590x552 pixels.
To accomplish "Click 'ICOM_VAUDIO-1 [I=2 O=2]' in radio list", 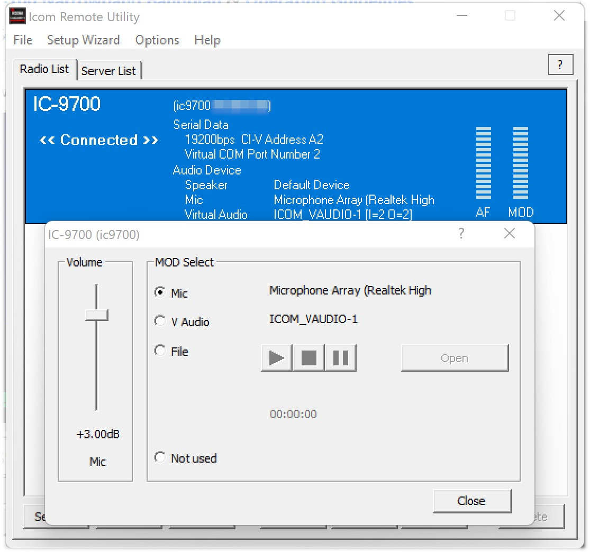I will pyautogui.click(x=343, y=214).
